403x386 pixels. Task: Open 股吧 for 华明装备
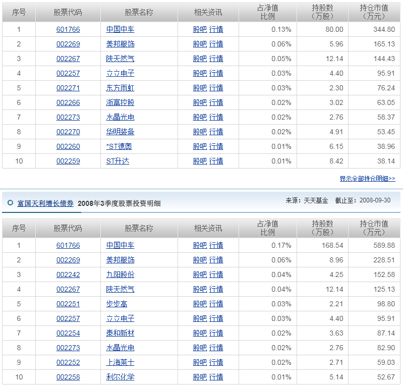(x=200, y=132)
